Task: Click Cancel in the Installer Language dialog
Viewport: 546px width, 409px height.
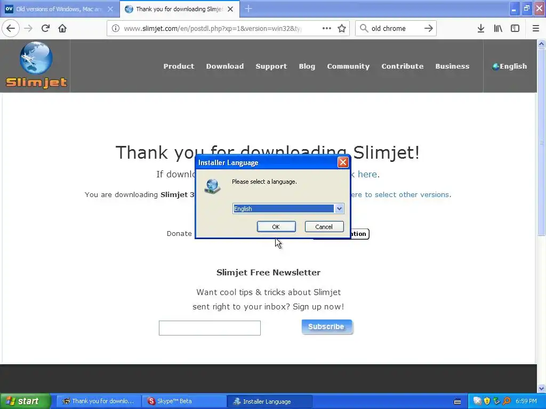Action: point(324,227)
